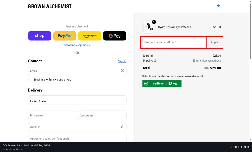Focus the First name field

[x=52, y=115]
